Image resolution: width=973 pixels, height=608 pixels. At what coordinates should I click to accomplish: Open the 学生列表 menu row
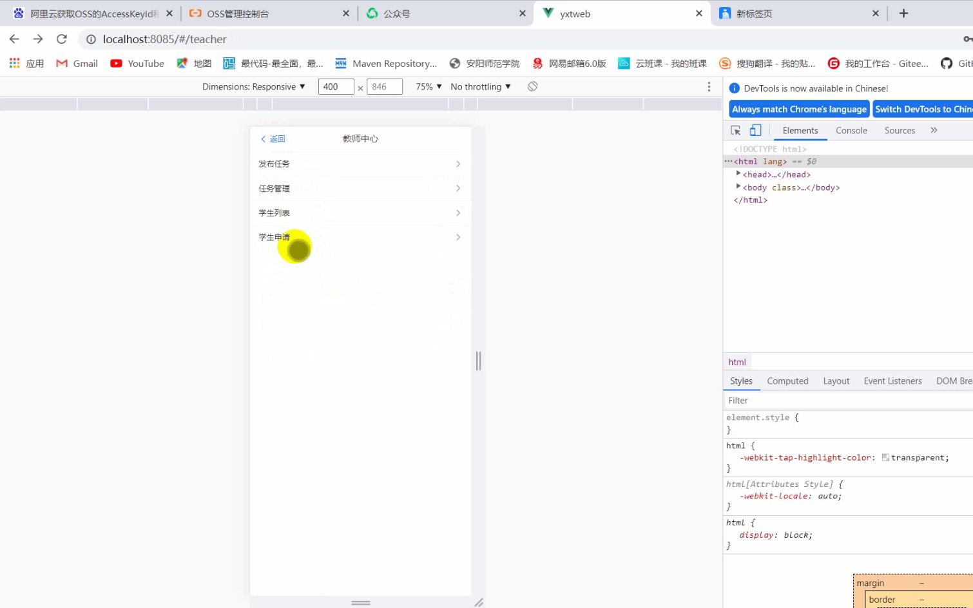360,213
